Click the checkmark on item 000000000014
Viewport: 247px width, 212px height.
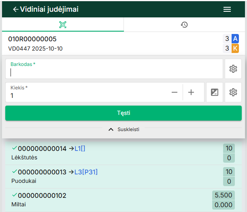[15, 148]
